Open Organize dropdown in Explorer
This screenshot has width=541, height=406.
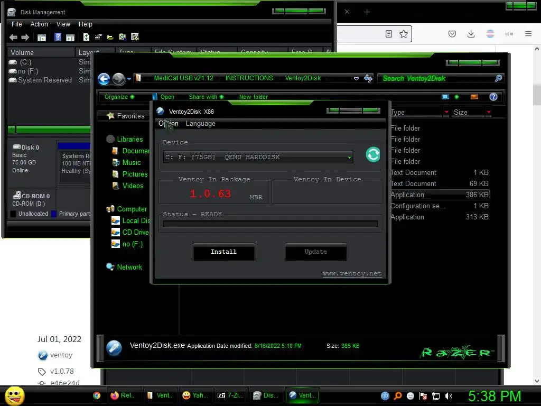(x=119, y=97)
